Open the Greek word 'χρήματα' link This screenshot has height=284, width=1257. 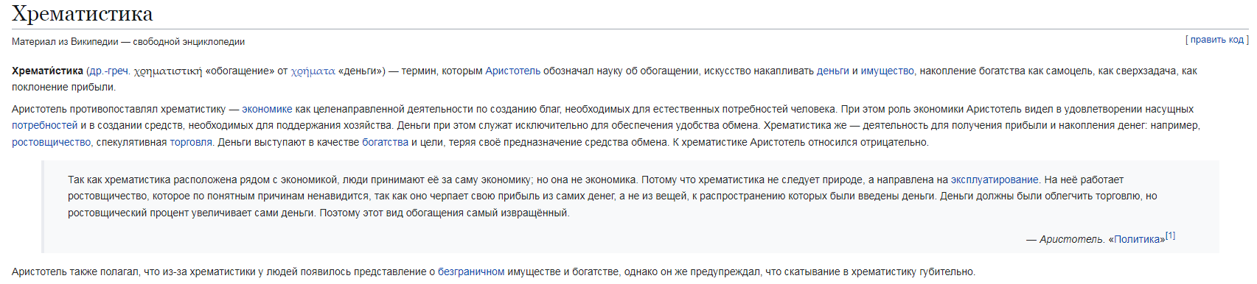tap(313, 71)
